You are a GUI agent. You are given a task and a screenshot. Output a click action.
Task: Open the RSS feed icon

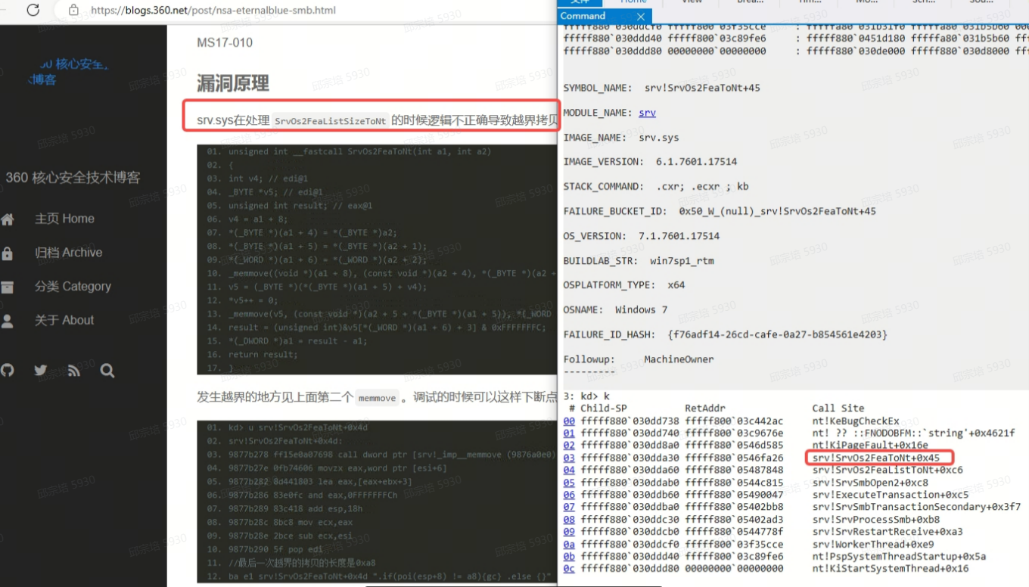[x=73, y=371]
